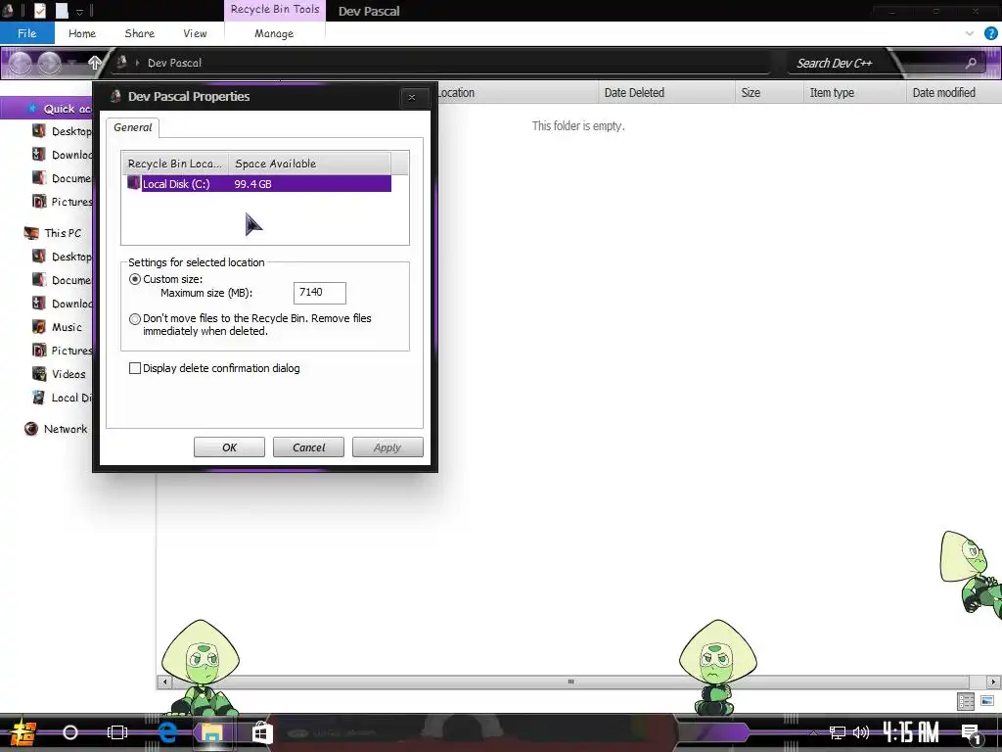
Task: Open the Store from the taskbar
Action: point(261,732)
